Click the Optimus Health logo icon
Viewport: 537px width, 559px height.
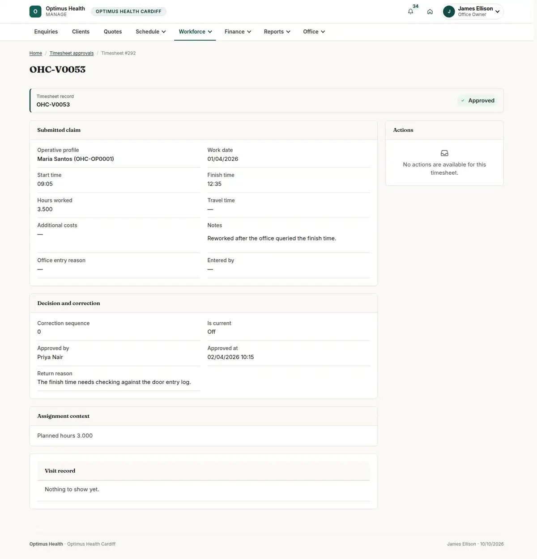point(35,12)
